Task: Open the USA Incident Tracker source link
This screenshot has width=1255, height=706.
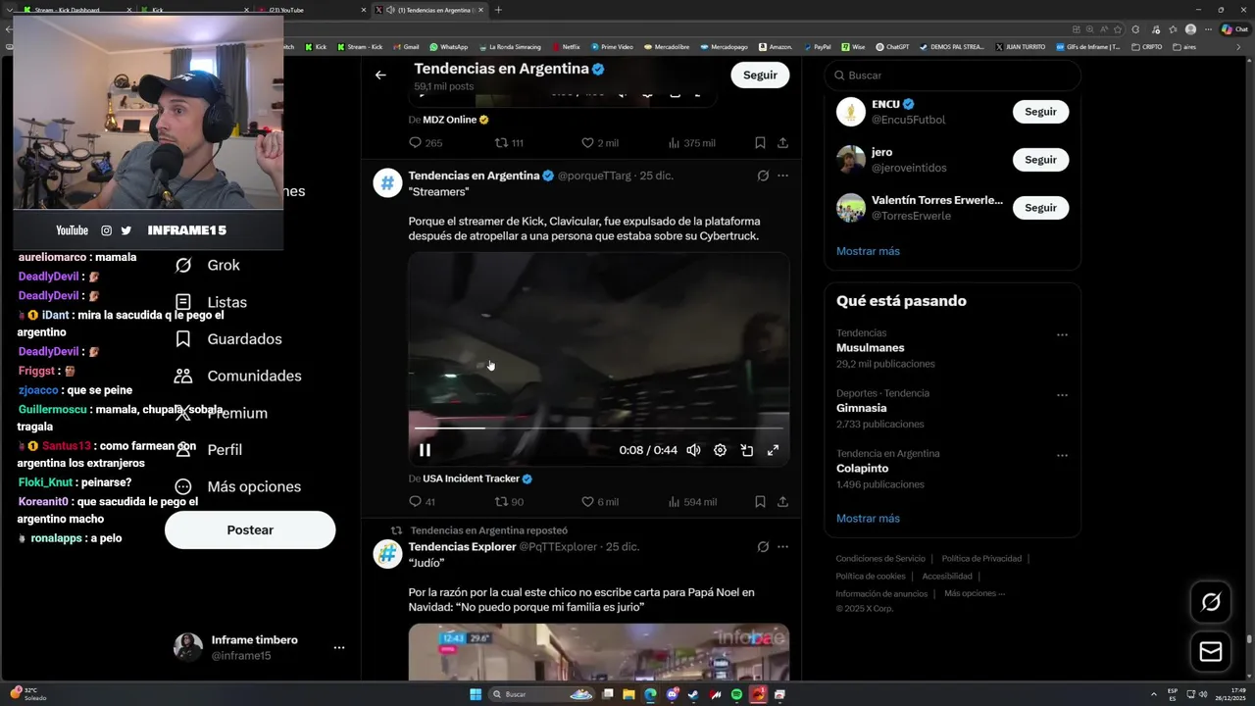Action: click(x=477, y=479)
